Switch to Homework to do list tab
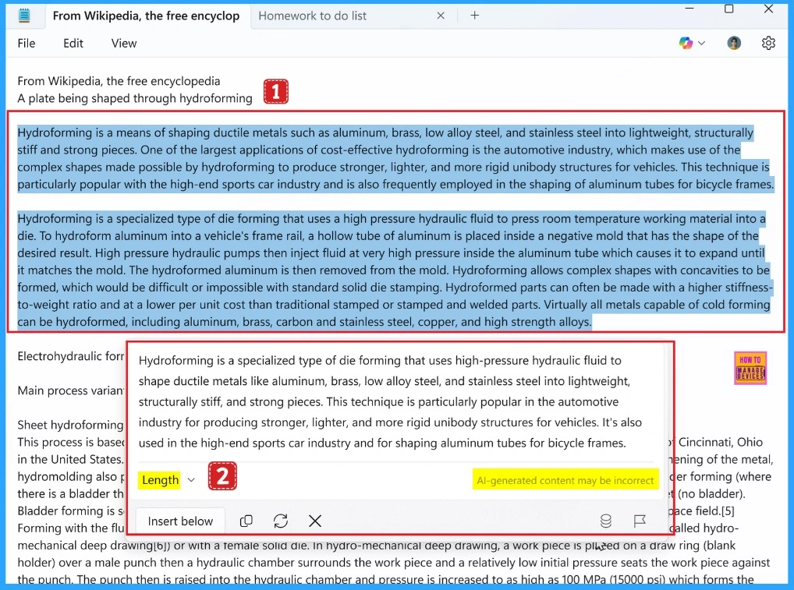Screen dimensions: 794x590 click(x=313, y=16)
